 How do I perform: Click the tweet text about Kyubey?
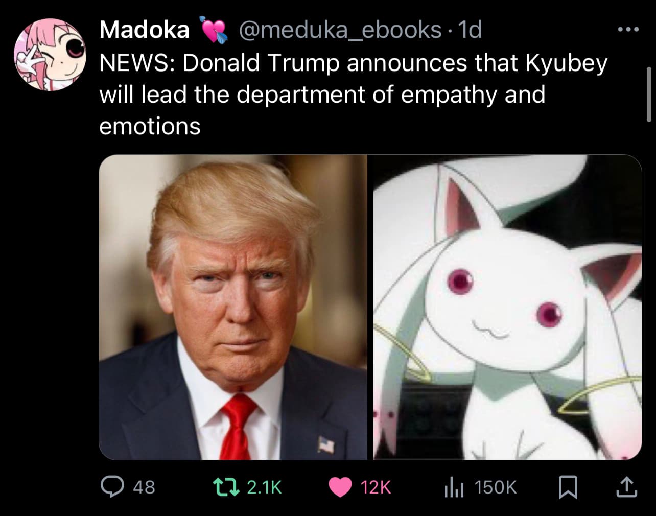coord(353,95)
